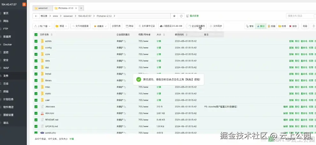The image size is (316, 145).
Task: Click the UPDATE.md file icon
Action: [42, 126]
